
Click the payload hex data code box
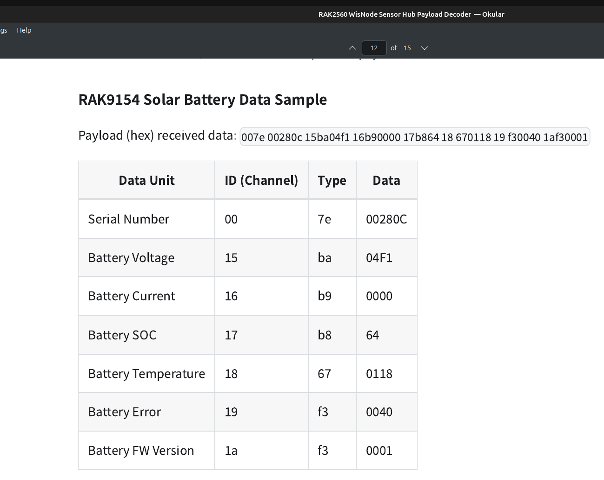(414, 137)
